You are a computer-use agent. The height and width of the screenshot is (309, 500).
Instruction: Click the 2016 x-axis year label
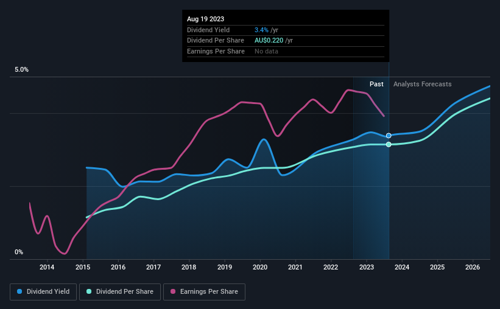tap(118, 267)
